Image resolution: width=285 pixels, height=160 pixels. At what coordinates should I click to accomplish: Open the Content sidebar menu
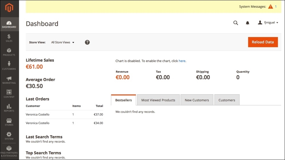point(9,94)
